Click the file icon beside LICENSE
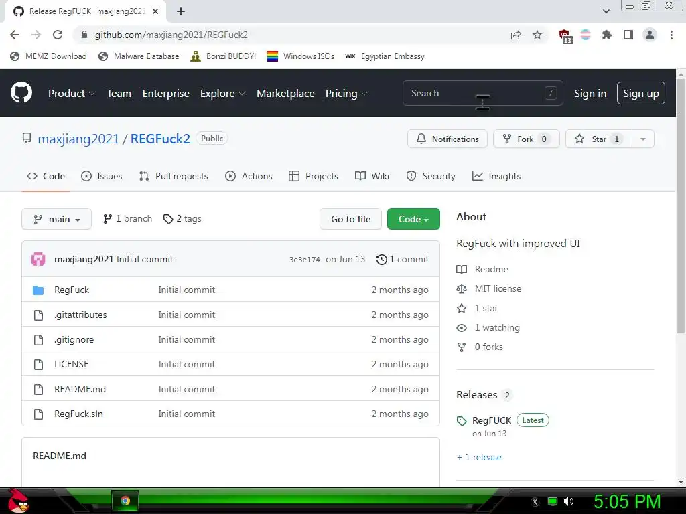This screenshot has width=686, height=514. [x=38, y=365]
